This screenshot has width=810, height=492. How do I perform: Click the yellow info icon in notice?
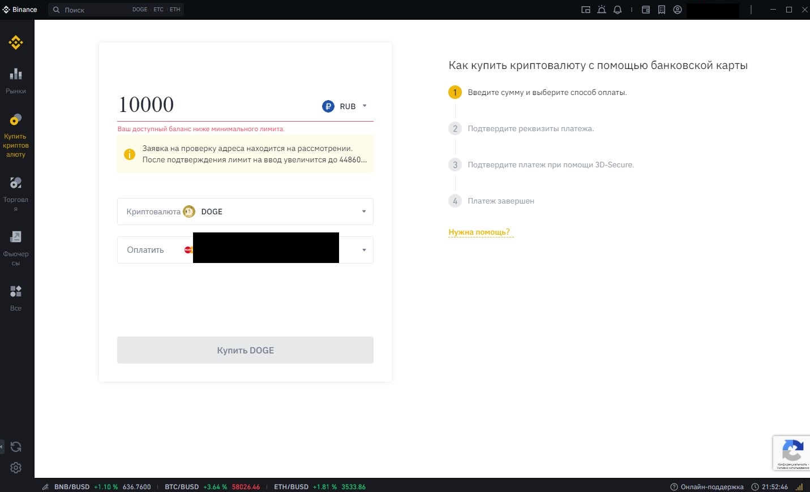click(x=130, y=154)
